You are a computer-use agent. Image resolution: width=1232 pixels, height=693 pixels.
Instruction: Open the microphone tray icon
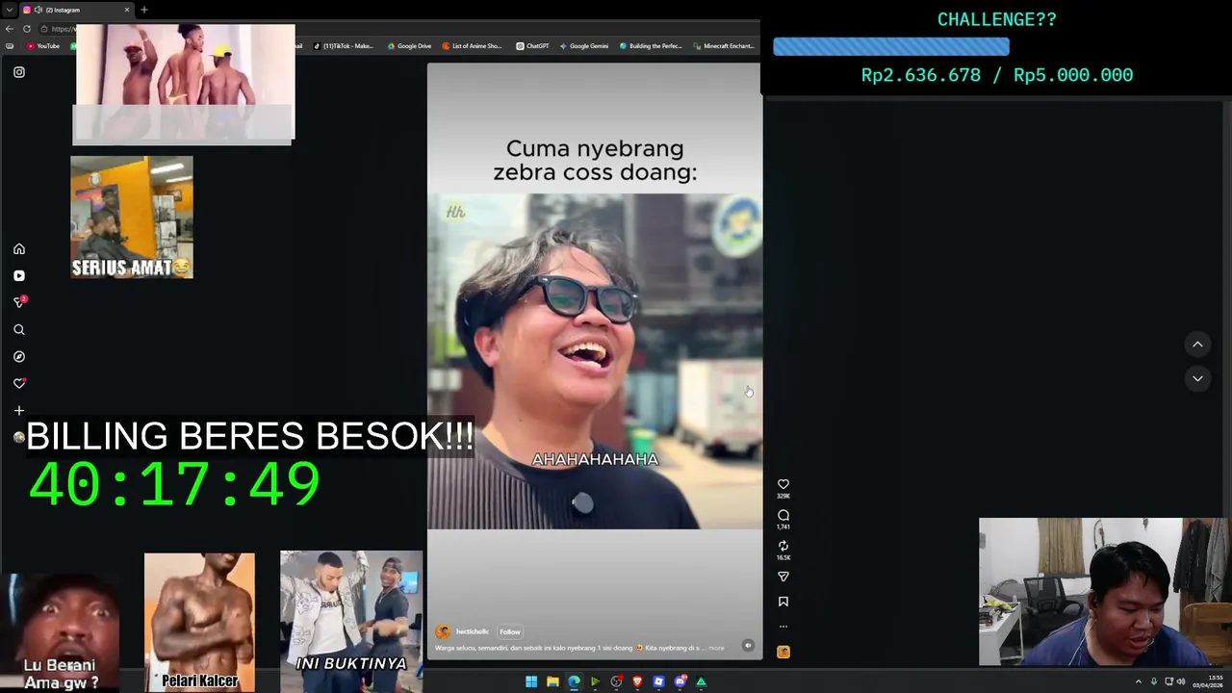tap(1154, 681)
